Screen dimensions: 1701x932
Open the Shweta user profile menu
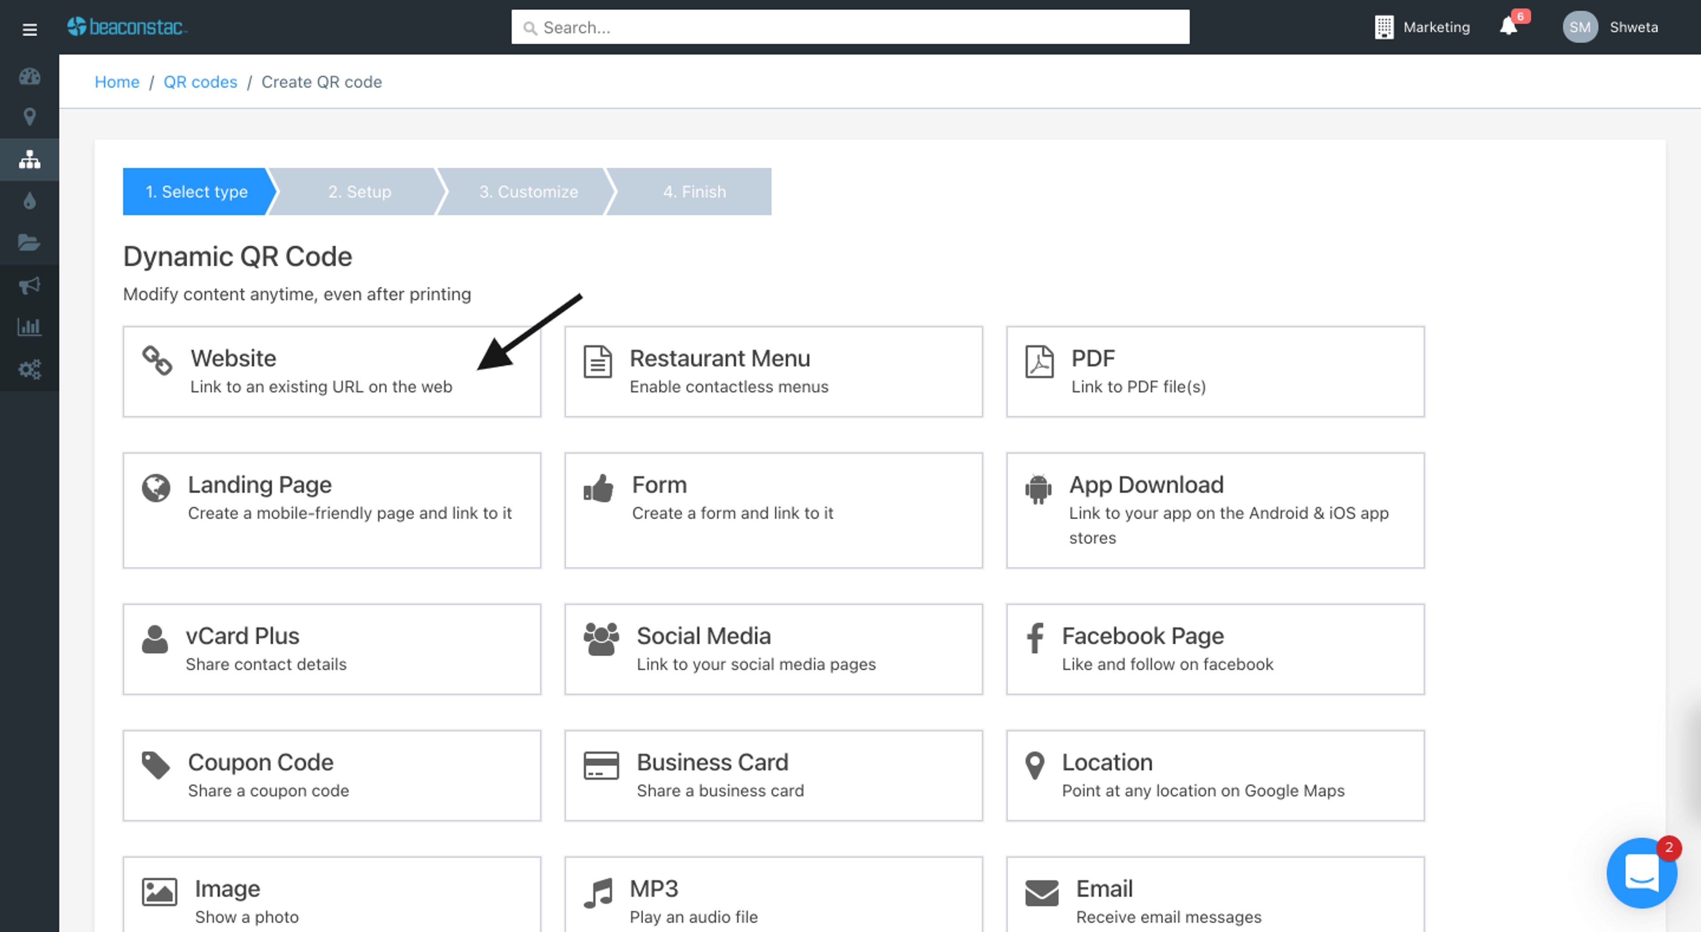[x=1611, y=27]
